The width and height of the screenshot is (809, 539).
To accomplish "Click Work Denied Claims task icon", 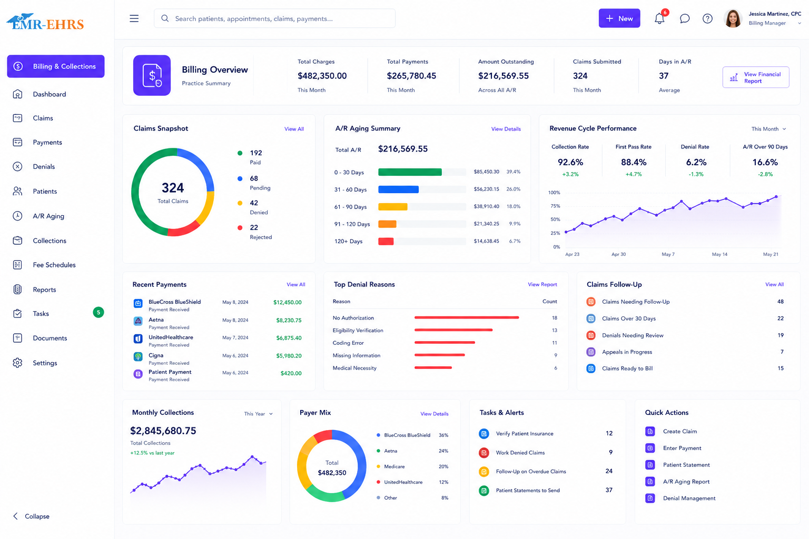I will [484, 453].
